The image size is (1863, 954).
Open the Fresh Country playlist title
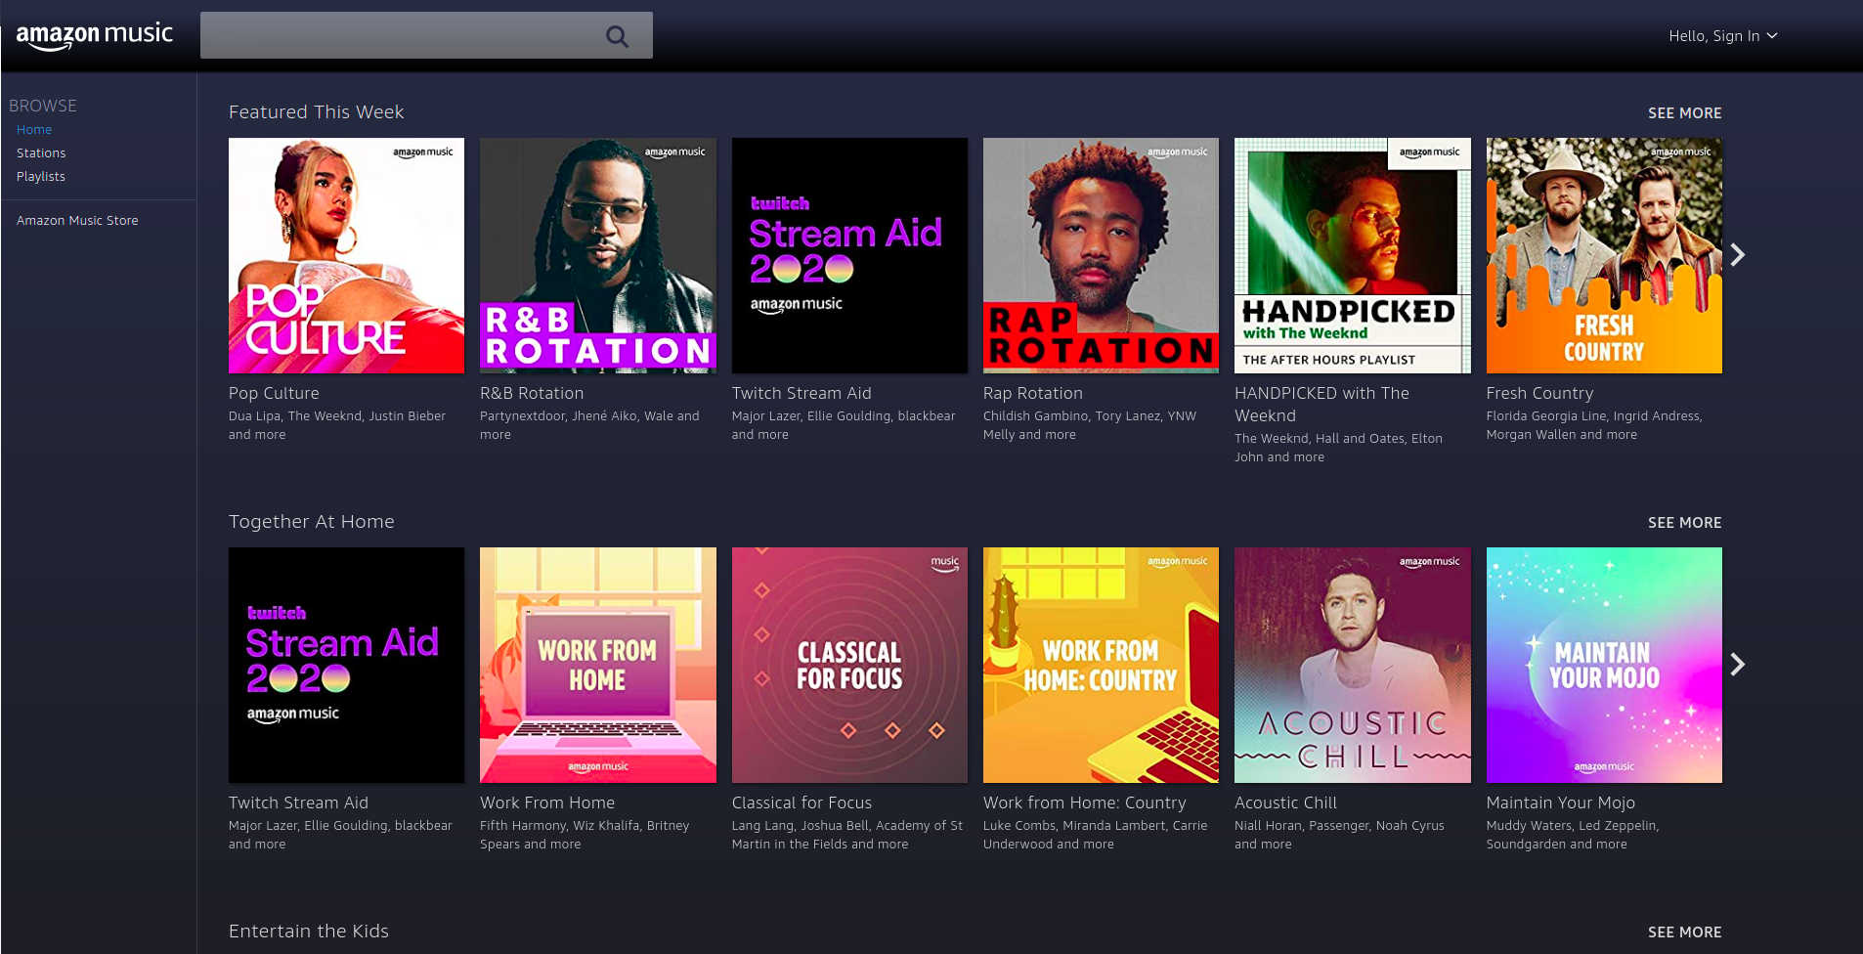click(1539, 393)
